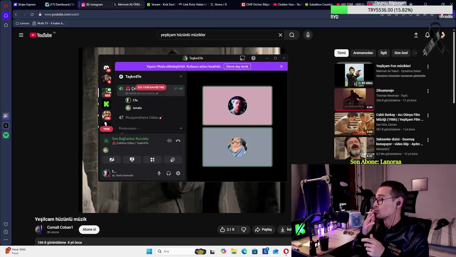This screenshot has height=257, width=456.
Task: Click the YENİ unread indicator pill
Action: [106, 129]
